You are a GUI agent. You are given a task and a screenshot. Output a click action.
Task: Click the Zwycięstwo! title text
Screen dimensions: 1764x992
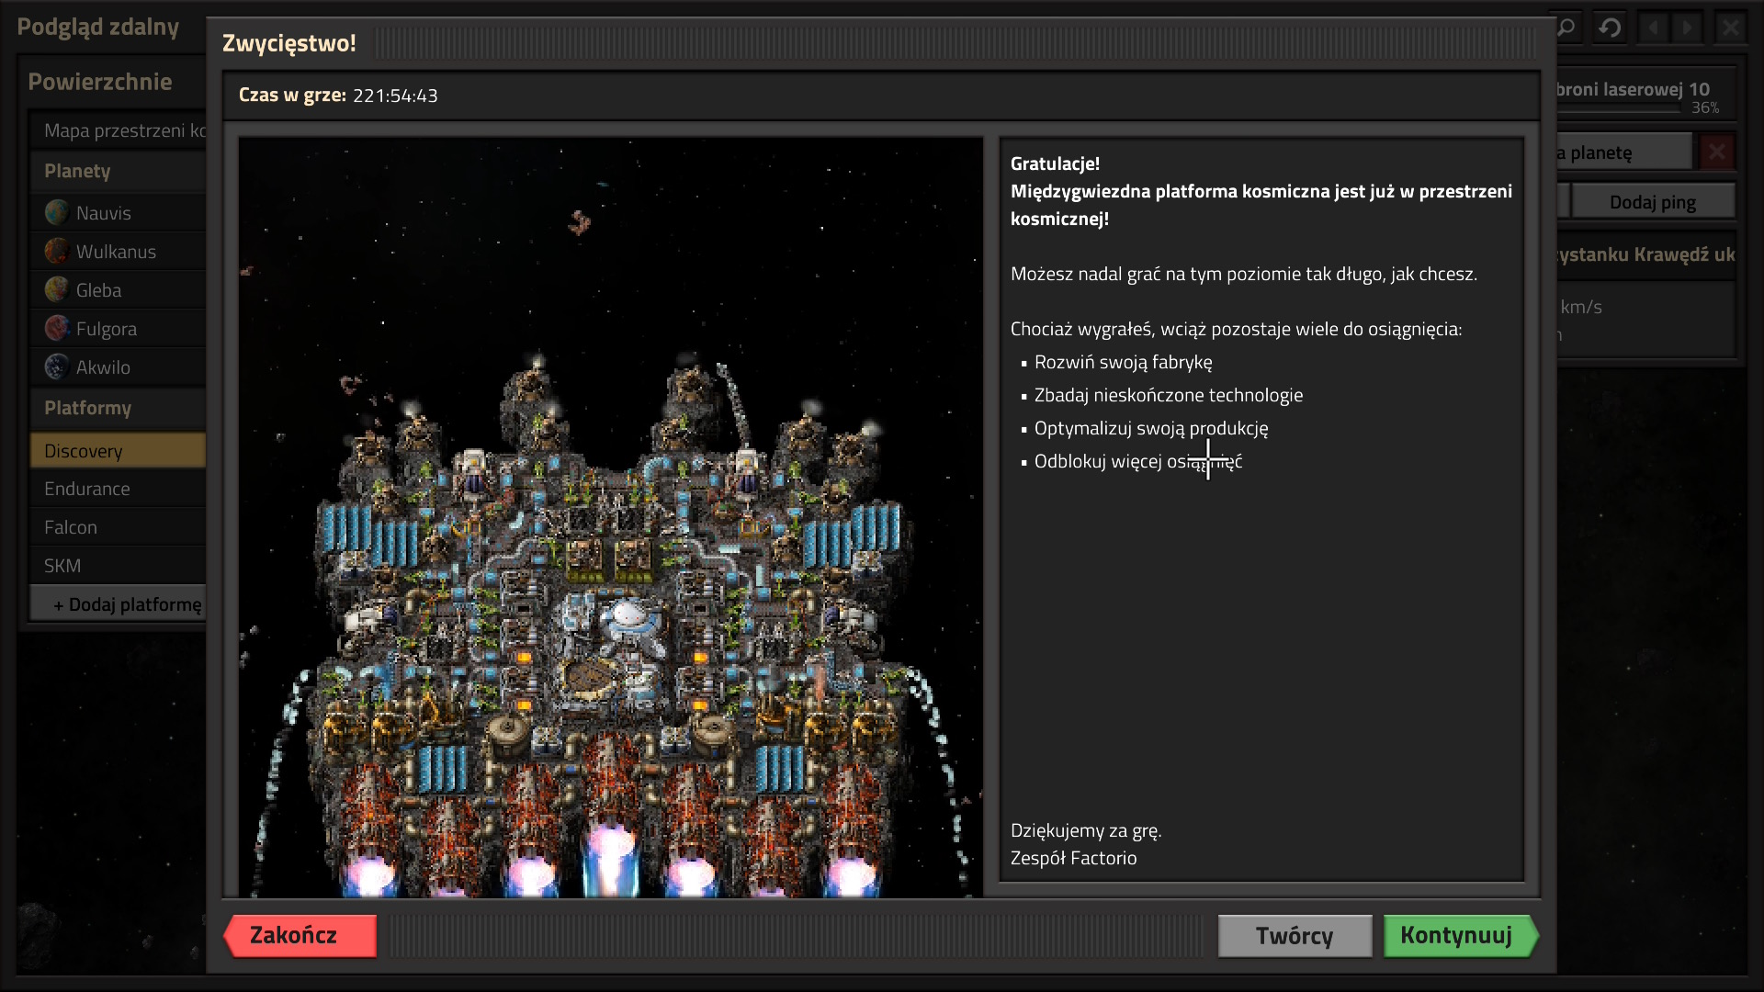tap(289, 43)
